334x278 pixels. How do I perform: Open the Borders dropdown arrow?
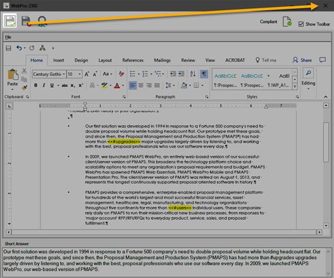tap(202, 85)
